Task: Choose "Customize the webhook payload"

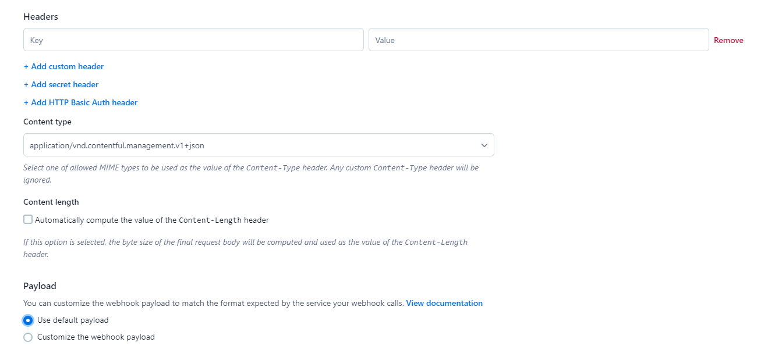Action: click(95, 337)
